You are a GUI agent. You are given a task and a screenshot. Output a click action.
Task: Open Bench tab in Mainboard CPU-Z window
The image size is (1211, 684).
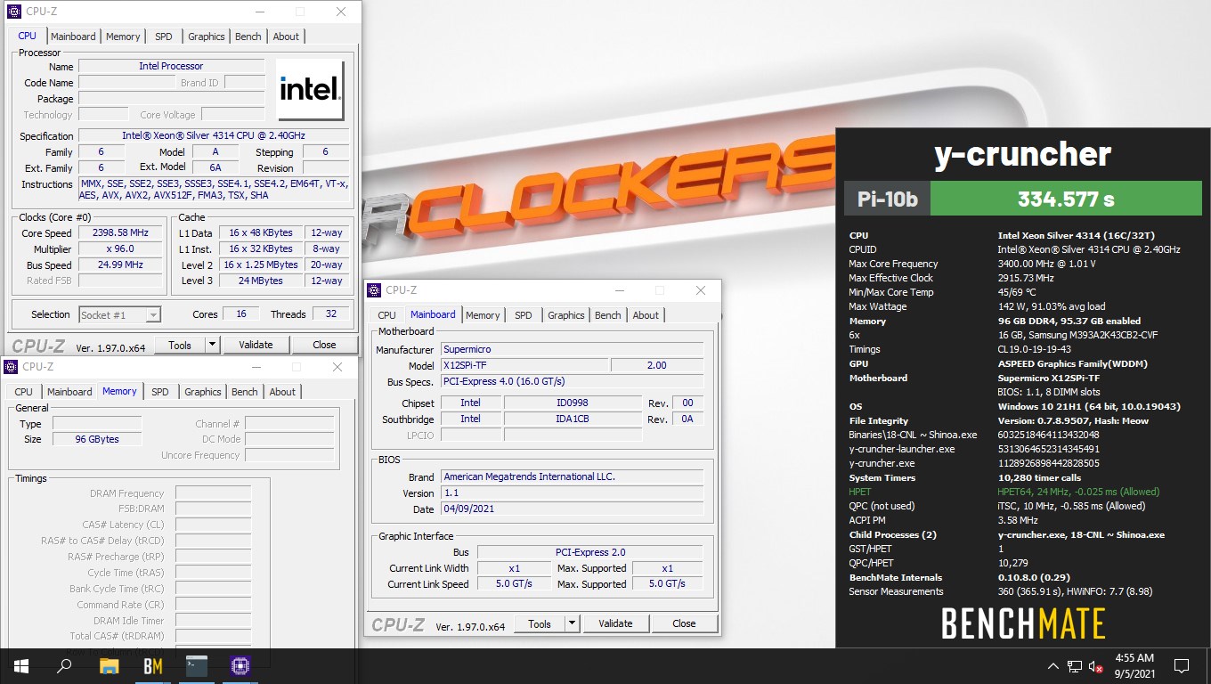608,315
